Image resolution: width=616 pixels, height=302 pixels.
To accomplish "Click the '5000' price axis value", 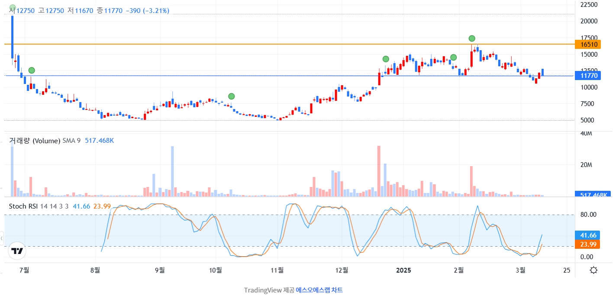I will click(x=587, y=120).
